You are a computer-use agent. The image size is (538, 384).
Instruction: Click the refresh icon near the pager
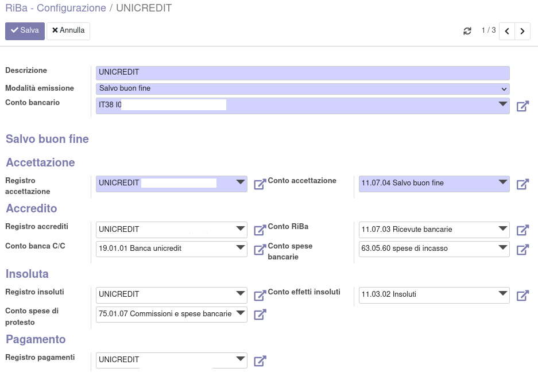(x=467, y=31)
